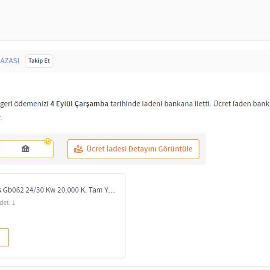
Task: Select the date text 4 Eylül Çarşamba
Action: tap(79, 104)
